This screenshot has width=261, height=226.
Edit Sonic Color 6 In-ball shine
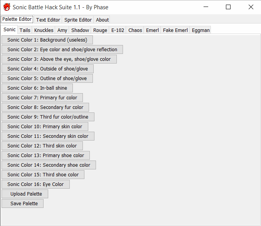[x=37, y=88]
